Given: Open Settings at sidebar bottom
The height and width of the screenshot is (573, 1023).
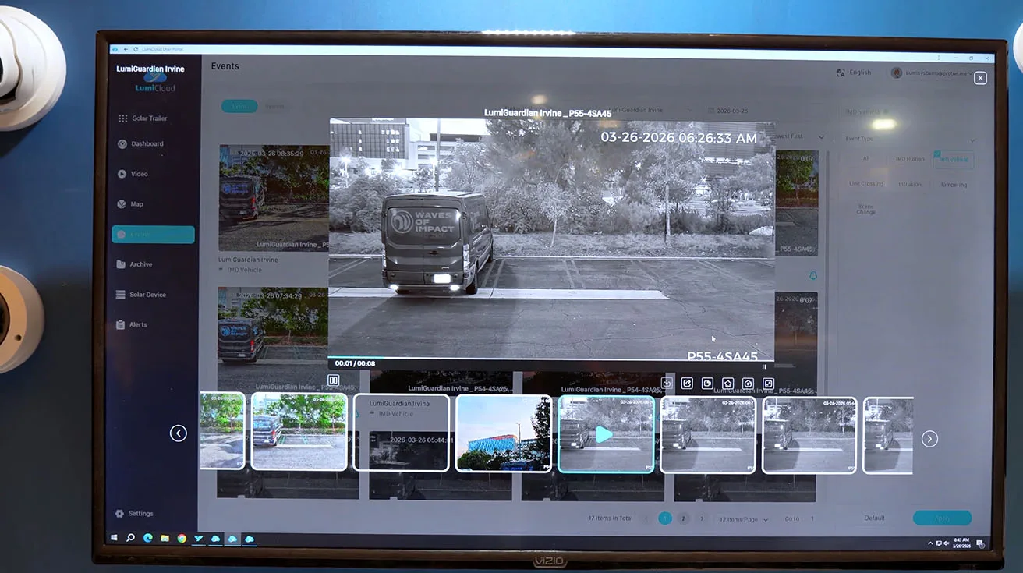Looking at the screenshot, I should [140, 514].
